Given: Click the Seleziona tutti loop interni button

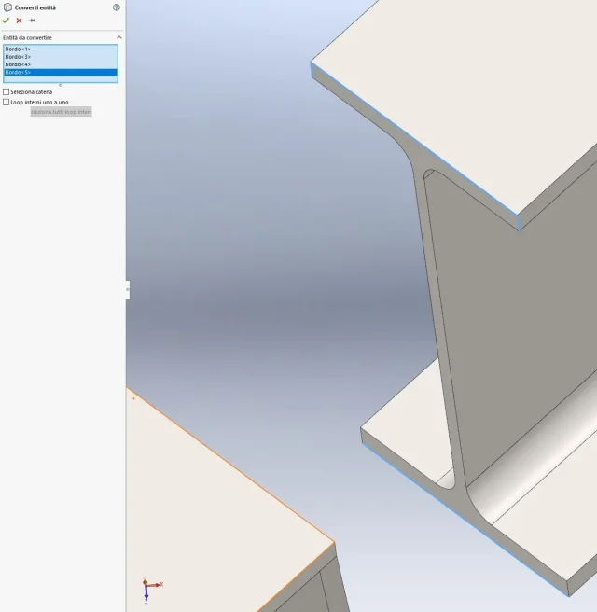Looking at the screenshot, I should 62,112.
